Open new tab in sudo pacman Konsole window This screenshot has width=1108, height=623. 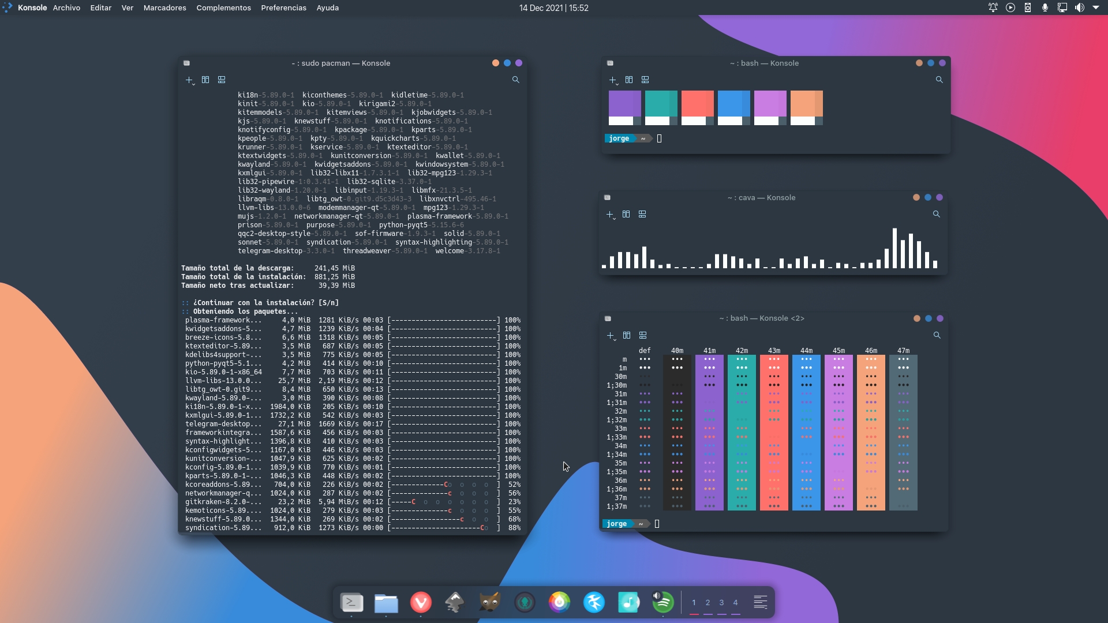pyautogui.click(x=190, y=80)
